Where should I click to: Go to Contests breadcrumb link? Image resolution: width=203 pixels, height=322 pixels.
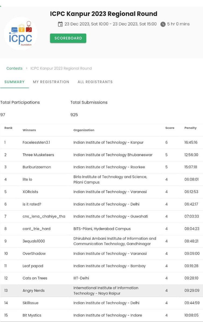pos(15,68)
